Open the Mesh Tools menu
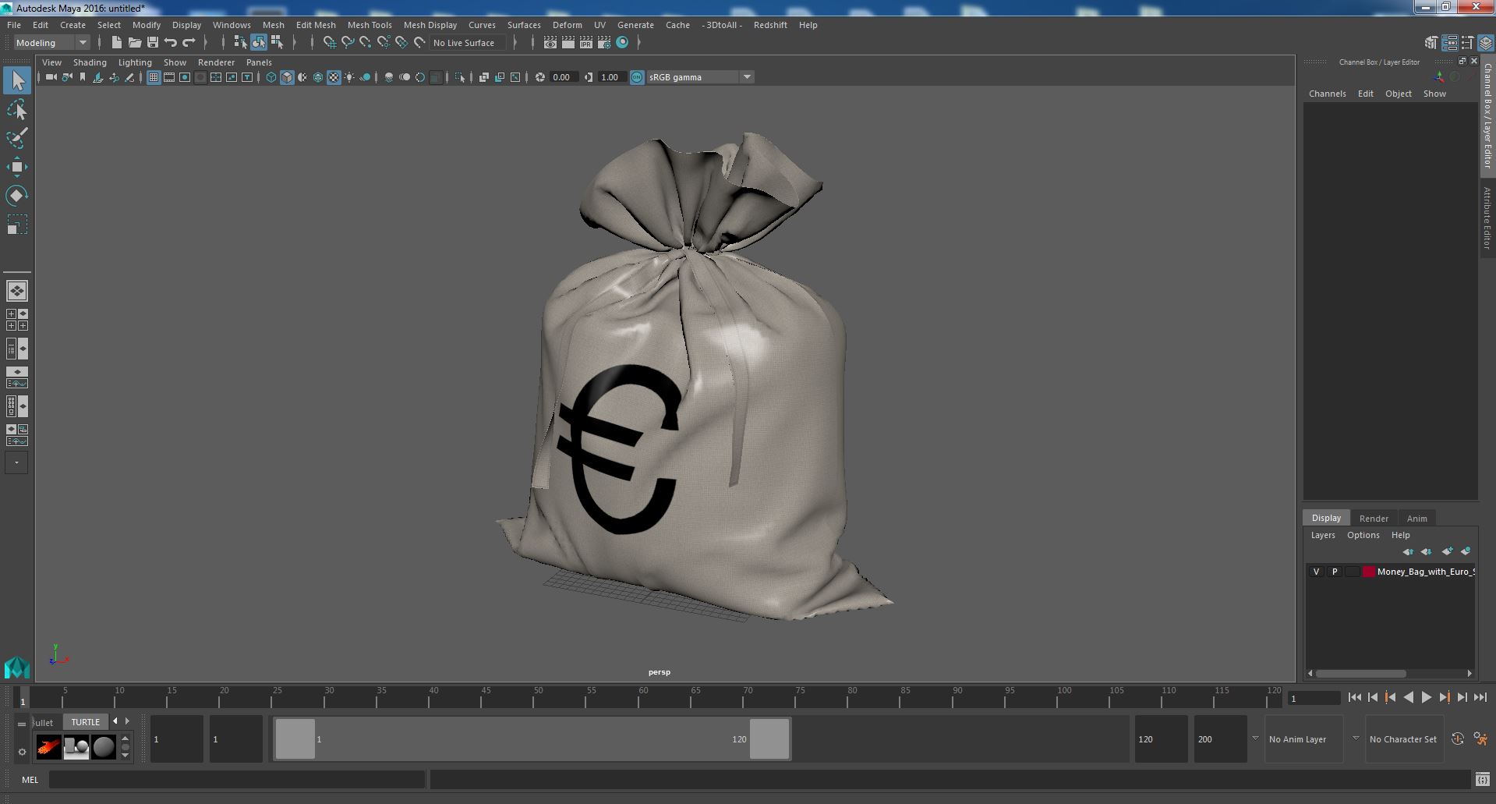 [x=370, y=25]
